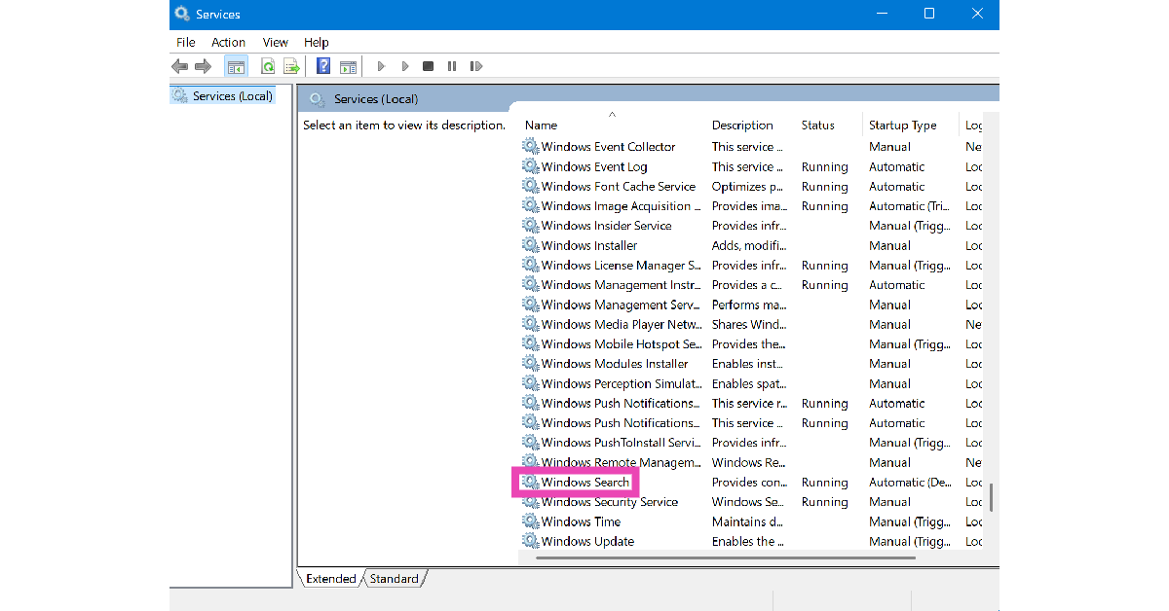Open Help via the question mark icon
The image size is (1169, 611).
coord(323,66)
